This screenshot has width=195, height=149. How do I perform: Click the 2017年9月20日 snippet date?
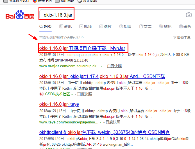pos(51,139)
